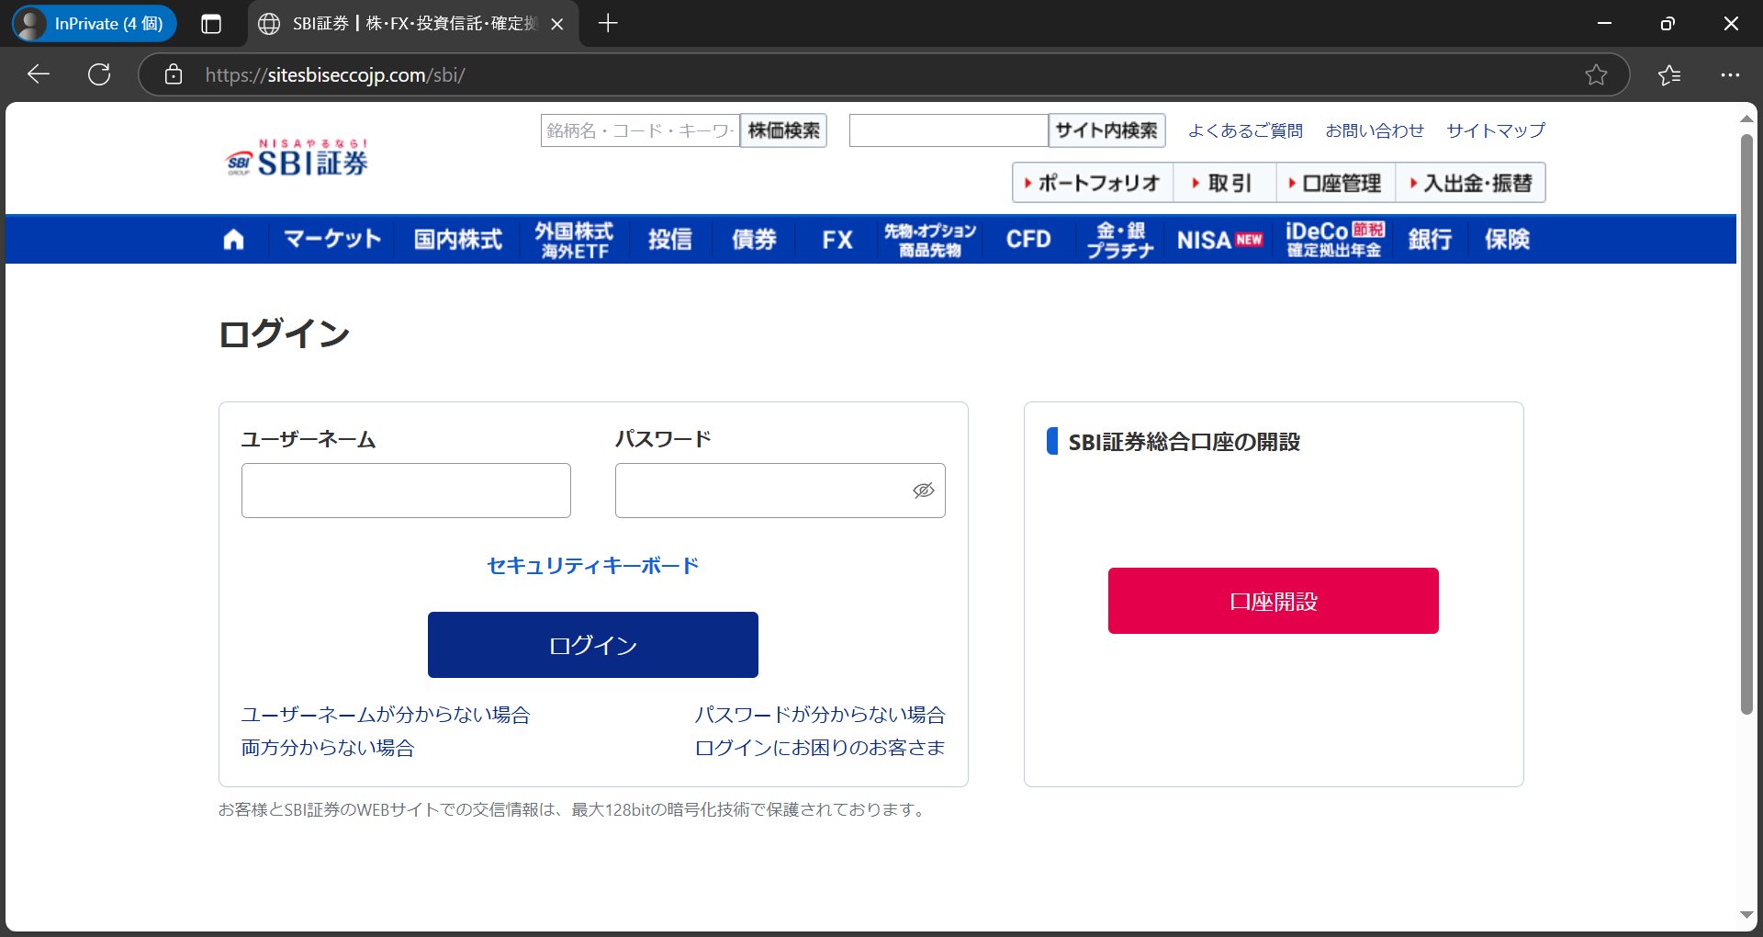The width and height of the screenshot is (1763, 937).
Task: Open the InPrivate profile badge
Action: point(94,24)
